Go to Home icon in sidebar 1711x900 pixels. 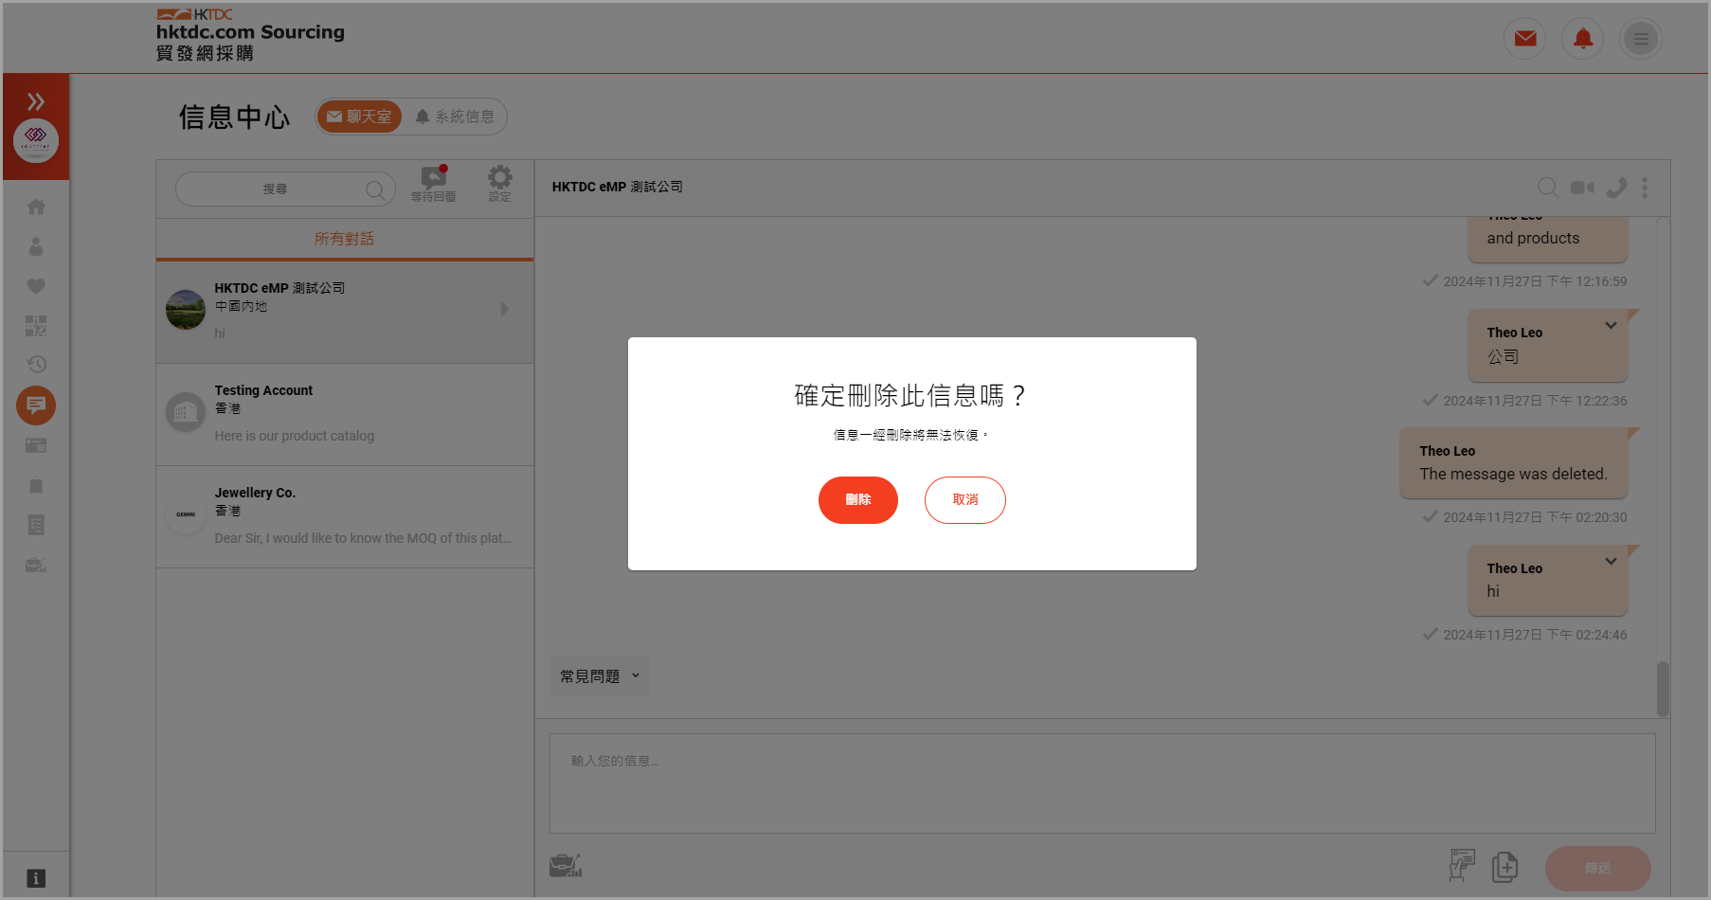(x=36, y=207)
